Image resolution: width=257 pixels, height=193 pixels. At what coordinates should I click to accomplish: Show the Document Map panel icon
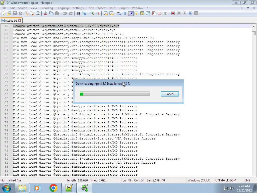[142, 14]
